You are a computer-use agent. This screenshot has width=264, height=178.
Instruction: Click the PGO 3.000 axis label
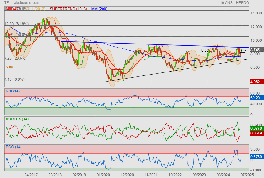tap(255, 149)
